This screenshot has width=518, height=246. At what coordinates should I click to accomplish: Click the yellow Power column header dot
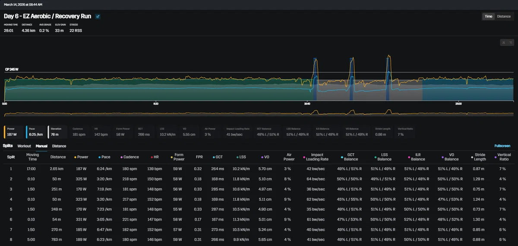coord(76,157)
